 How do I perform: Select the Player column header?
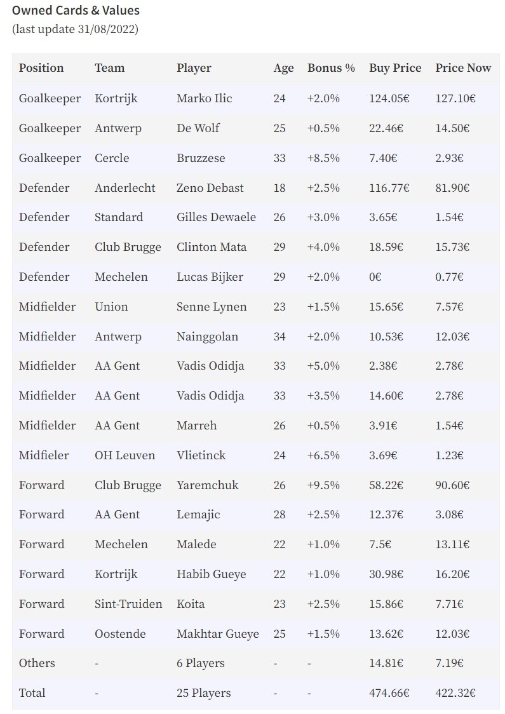[194, 69]
